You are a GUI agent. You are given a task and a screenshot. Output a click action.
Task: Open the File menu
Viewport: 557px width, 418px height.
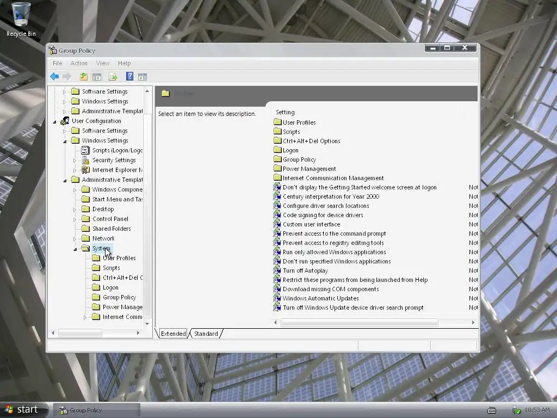pyautogui.click(x=57, y=63)
